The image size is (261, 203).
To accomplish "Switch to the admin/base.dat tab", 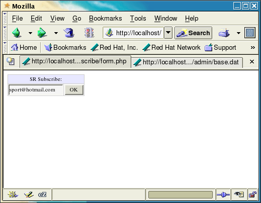I will [187, 62].
